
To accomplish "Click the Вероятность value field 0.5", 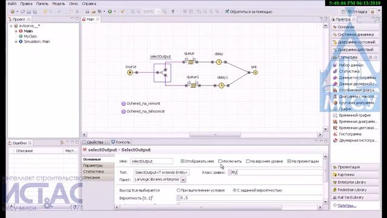I will click(x=250, y=198).
